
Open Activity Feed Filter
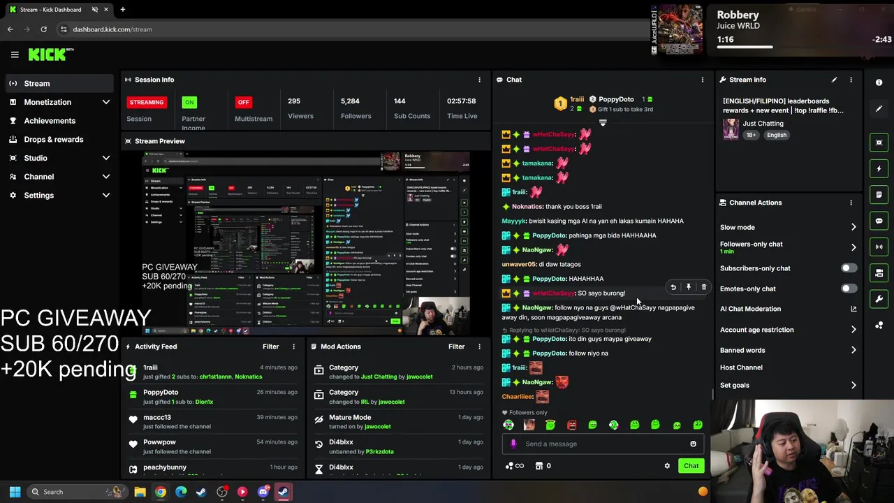coord(270,347)
